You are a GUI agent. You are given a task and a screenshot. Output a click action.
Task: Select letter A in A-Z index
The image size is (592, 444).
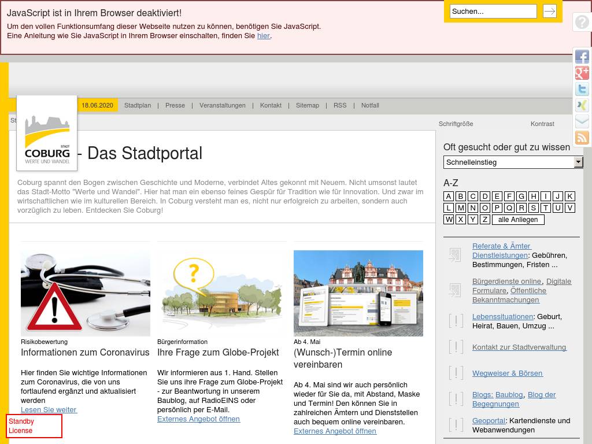pyautogui.click(x=449, y=196)
